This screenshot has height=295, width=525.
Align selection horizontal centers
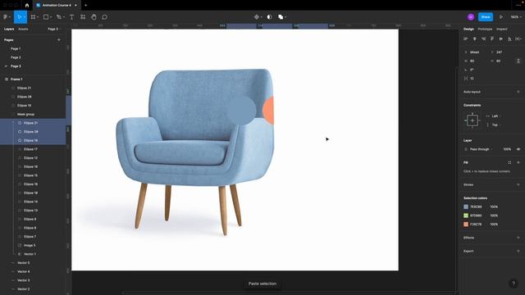(x=474, y=39)
